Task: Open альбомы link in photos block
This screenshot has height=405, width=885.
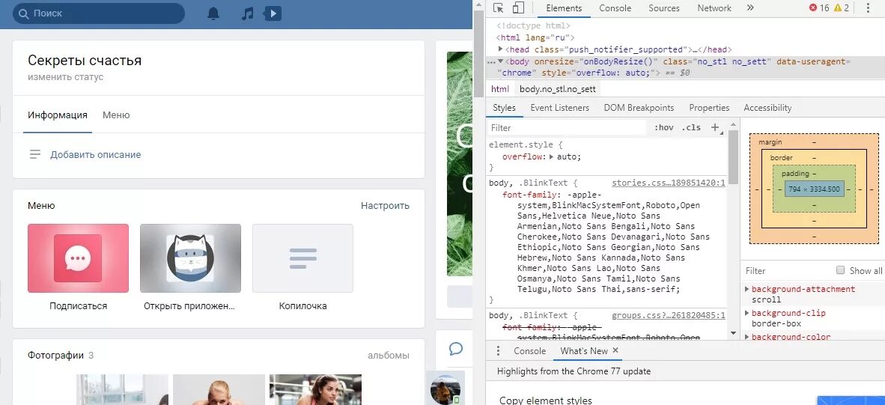Action: [x=389, y=356]
